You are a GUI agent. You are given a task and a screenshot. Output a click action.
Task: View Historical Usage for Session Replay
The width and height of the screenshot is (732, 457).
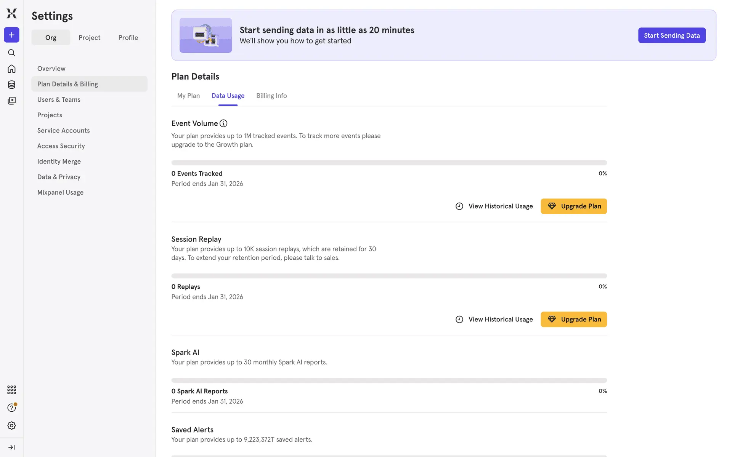click(x=494, y=319)
